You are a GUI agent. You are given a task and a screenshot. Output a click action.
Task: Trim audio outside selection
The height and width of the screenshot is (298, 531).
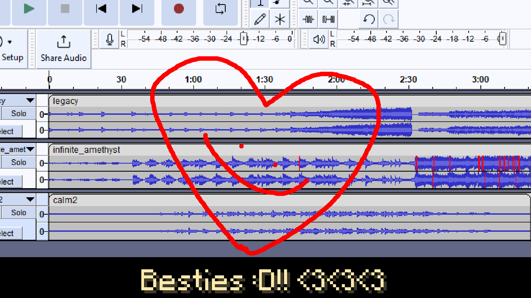[x=308, y=19]
